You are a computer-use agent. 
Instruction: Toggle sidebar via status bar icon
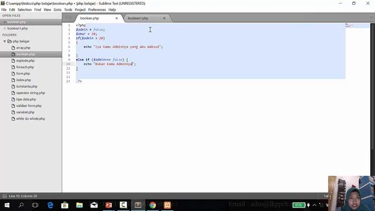pos(5,196)
